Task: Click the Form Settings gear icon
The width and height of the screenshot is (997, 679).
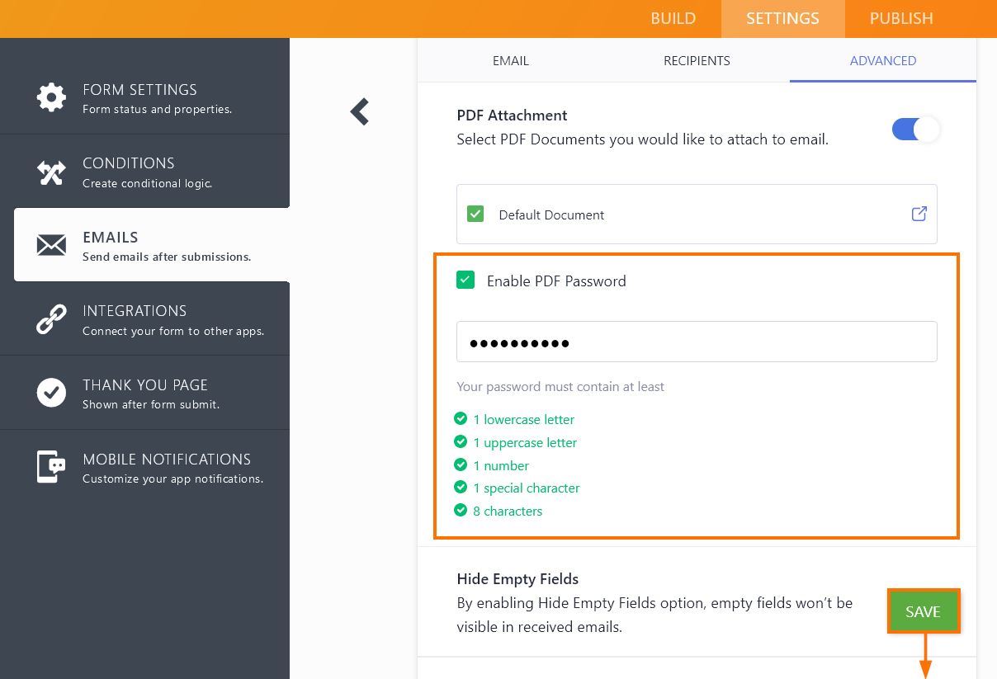Action: tap(51, 97)
